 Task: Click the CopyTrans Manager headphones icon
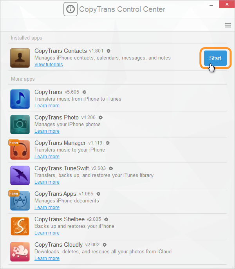(x=20, y=150)
